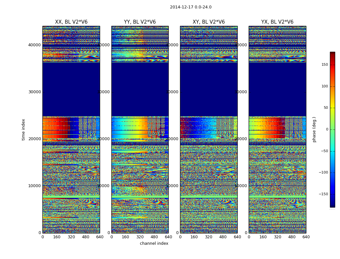Click the 160 x-tick label under the XY panel
Image resolution: width=340 pixels, height=259 pixels.
194,237
